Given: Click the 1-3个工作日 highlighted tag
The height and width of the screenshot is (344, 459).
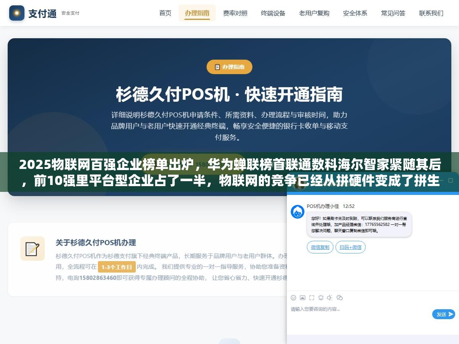Looking at the screenshot, I should pyautogui.click(x=117, y=267).
